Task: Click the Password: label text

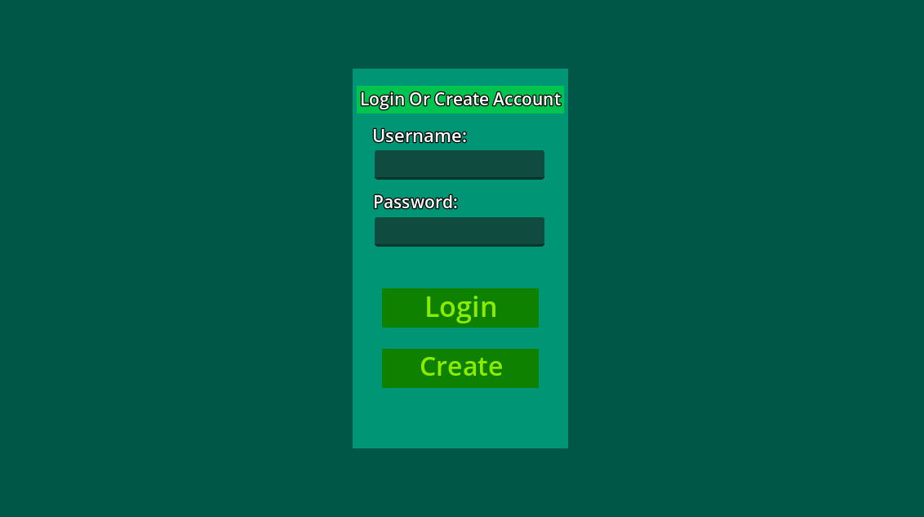Action: 415,203
